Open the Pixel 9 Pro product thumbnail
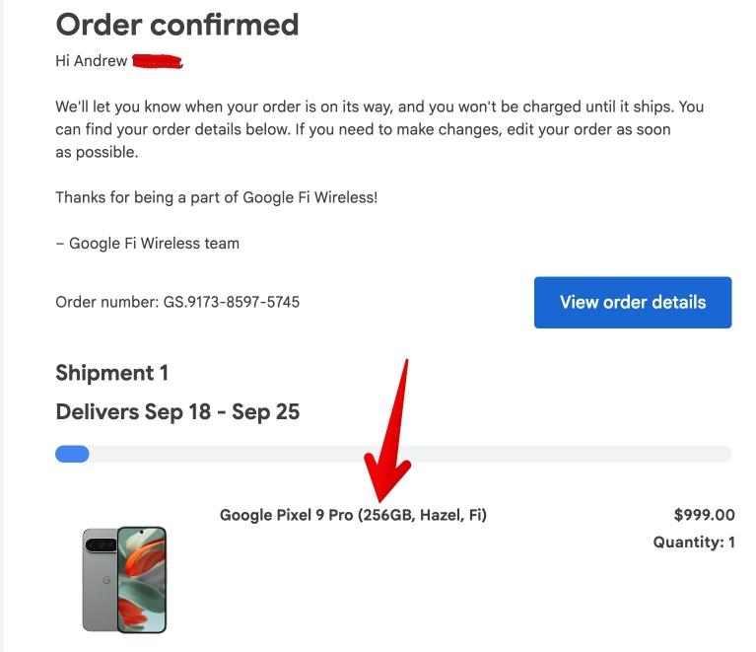Image resolution: width=756 pixels, height=652 pixels. pos(124,580)
